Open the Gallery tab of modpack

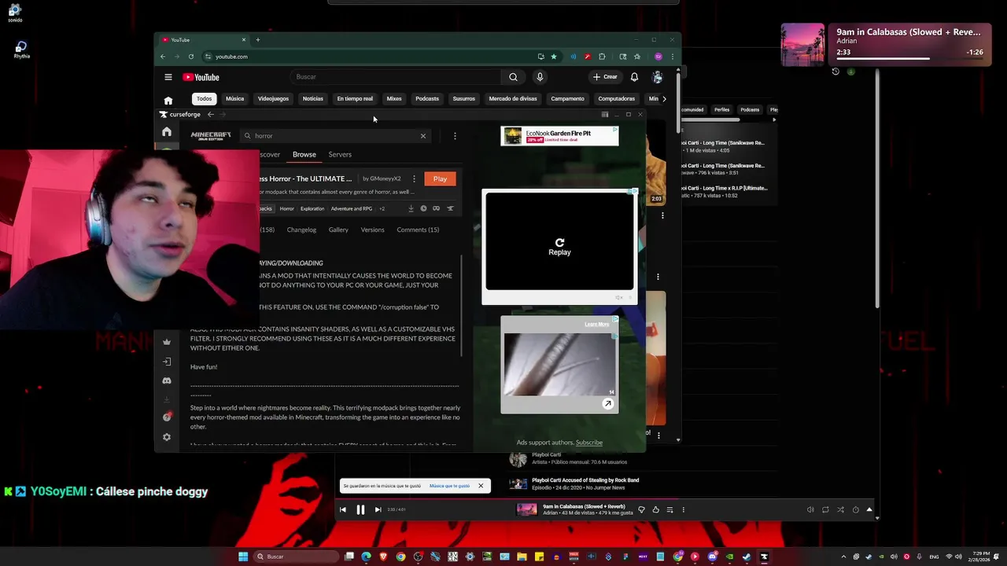(x=338, y=230)
